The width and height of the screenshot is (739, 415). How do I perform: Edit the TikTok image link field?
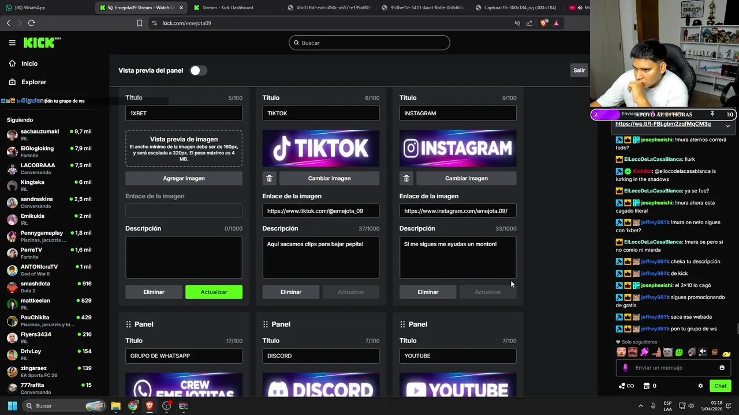[320, 211]
